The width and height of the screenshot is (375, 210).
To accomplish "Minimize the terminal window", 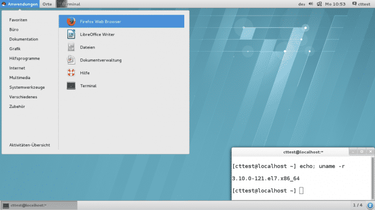I will click(x=353, y=151).
